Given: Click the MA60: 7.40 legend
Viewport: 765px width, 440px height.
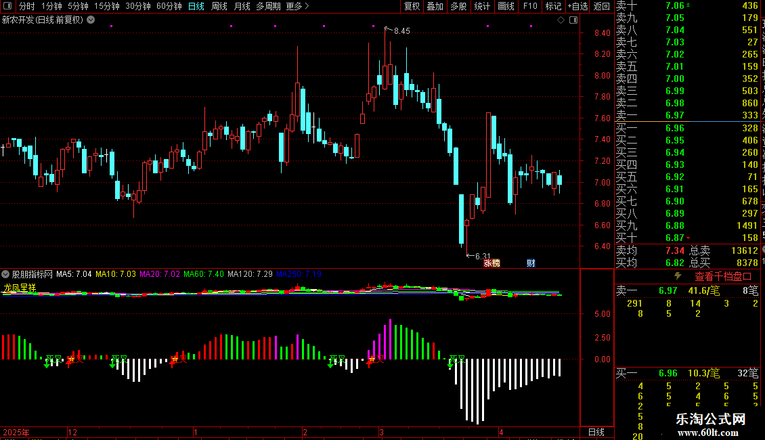Looking at the screenshot, I should pyautogui.click(x=204, y=274).
